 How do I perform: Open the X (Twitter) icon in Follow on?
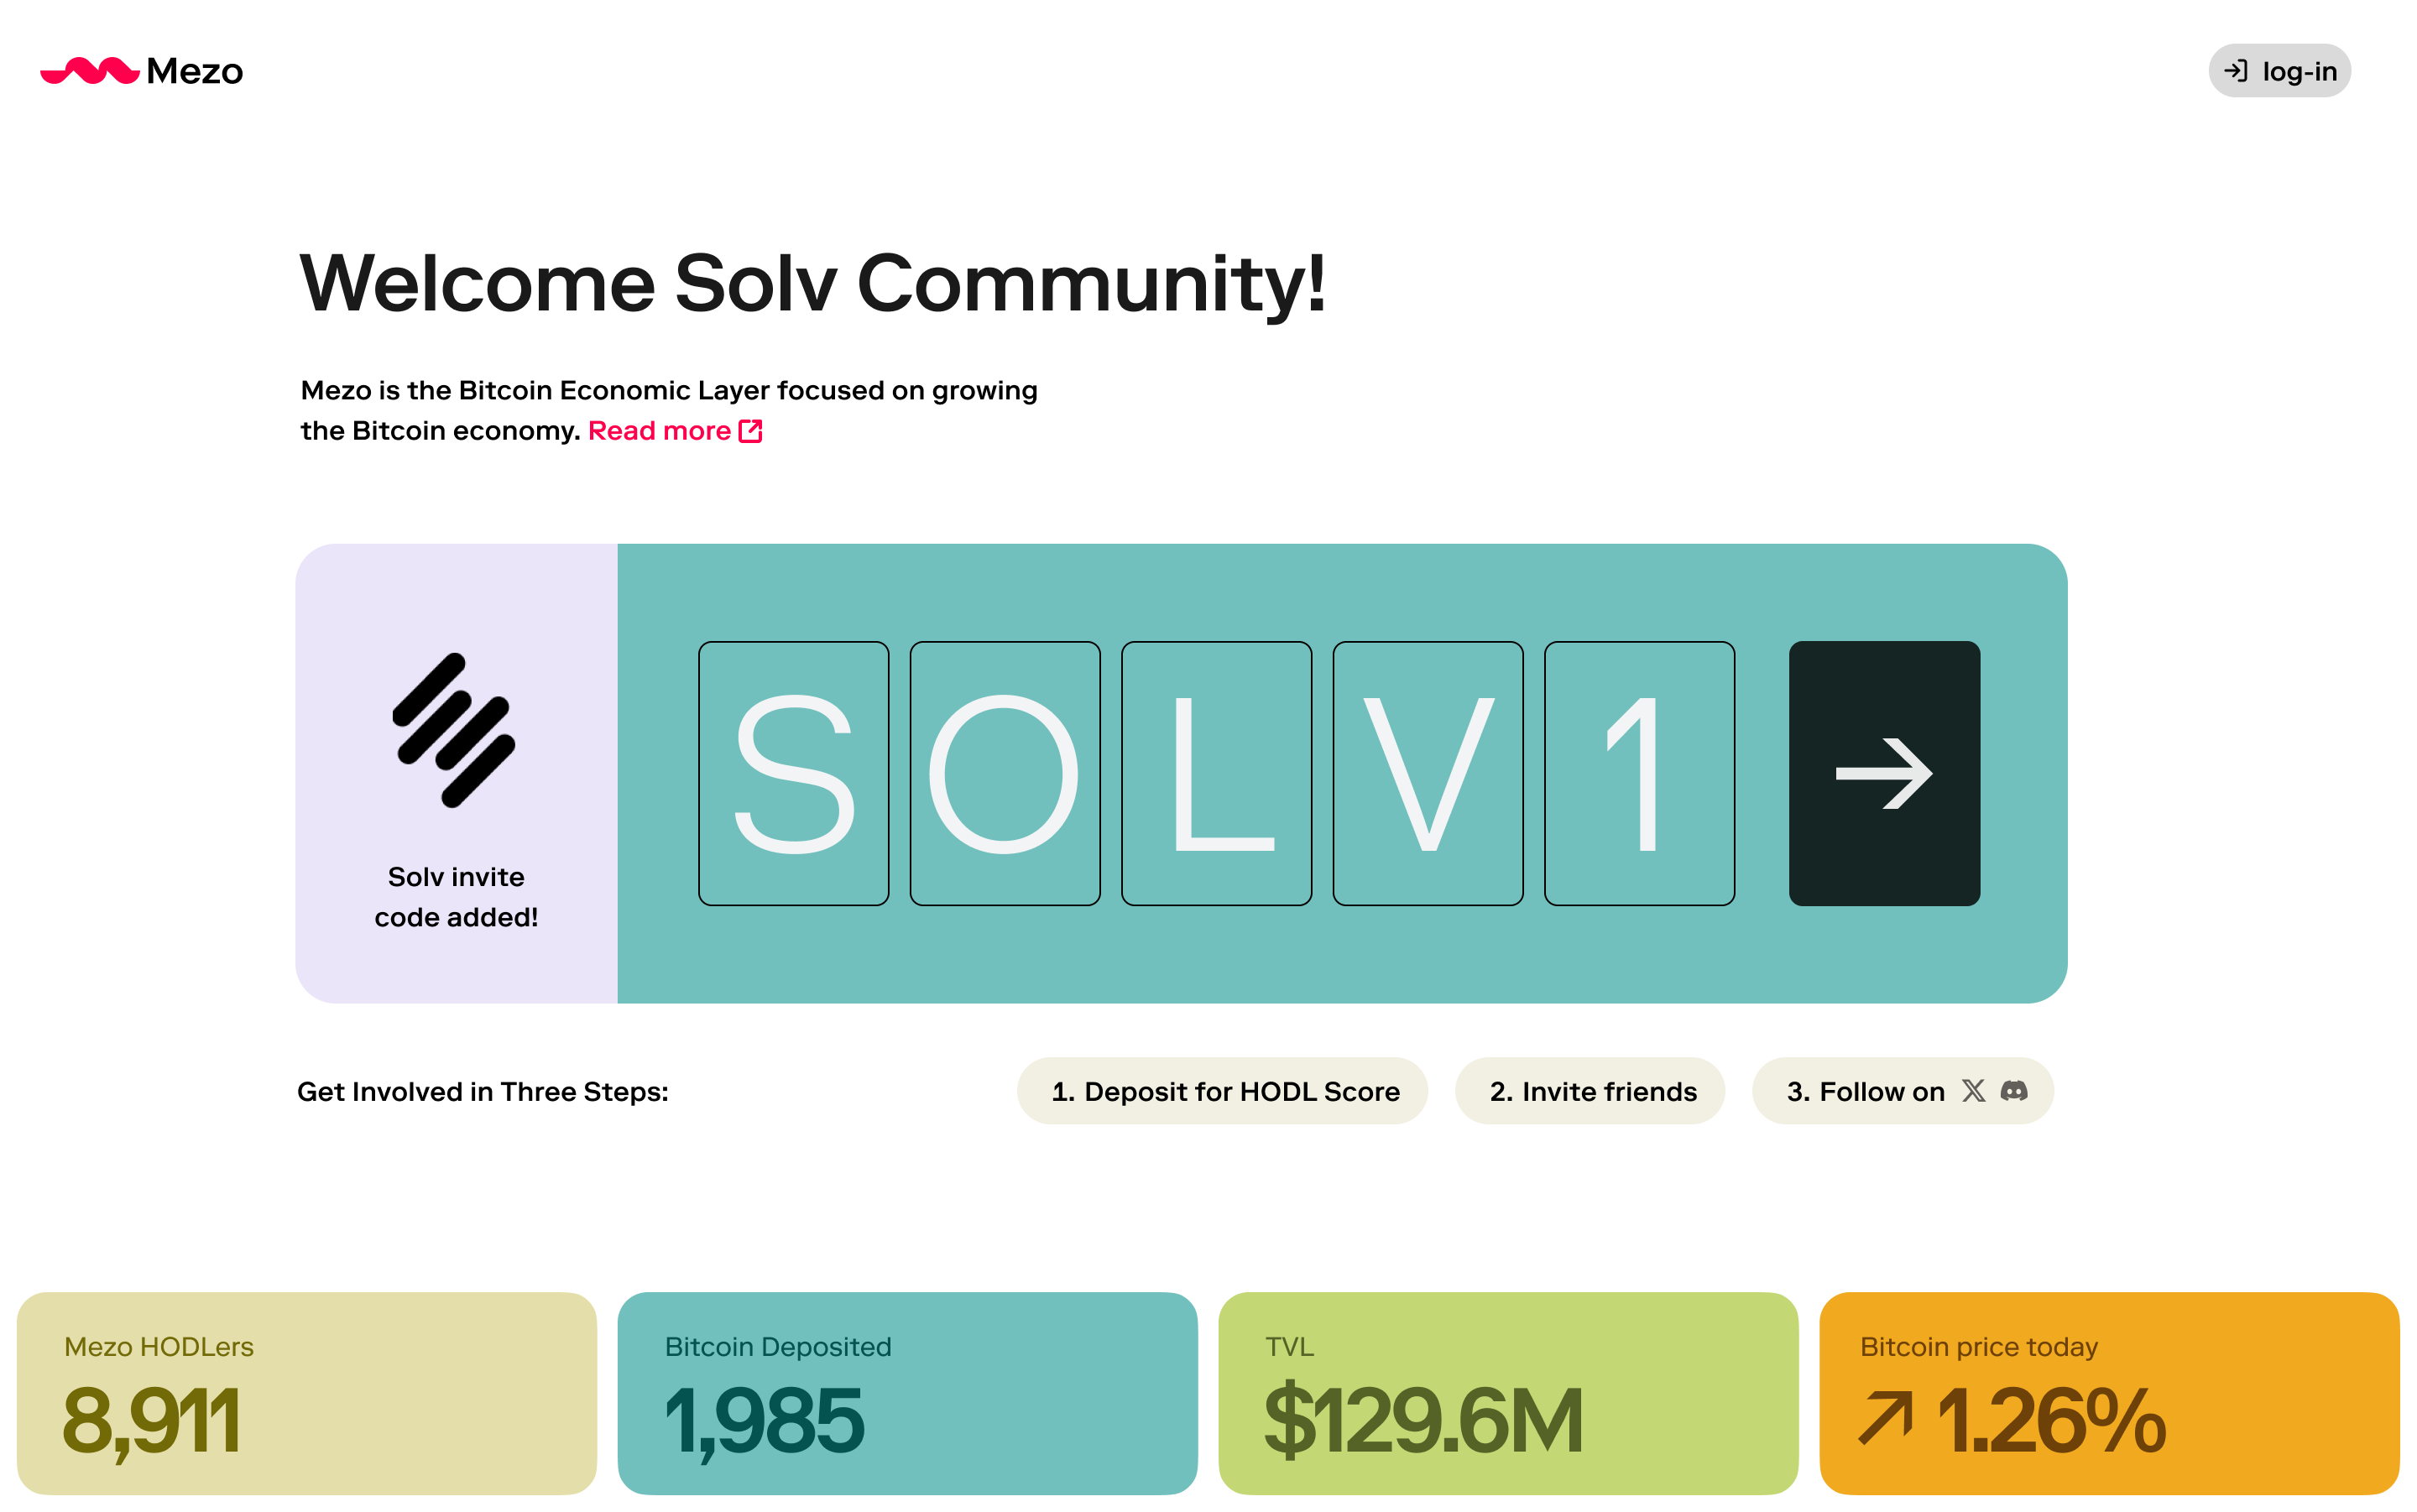tap(1973, 1090)
